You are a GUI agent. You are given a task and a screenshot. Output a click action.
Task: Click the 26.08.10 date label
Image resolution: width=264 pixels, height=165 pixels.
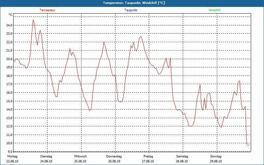pos(114,161)
